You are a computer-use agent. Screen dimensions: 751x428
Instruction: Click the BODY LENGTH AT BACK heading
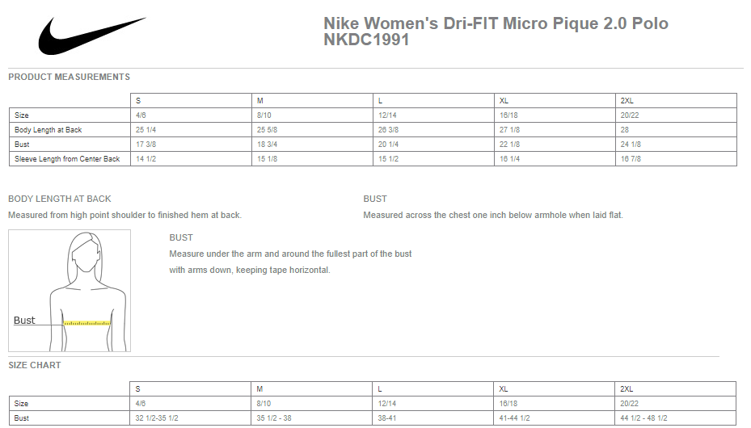click(x=59, y=199)
